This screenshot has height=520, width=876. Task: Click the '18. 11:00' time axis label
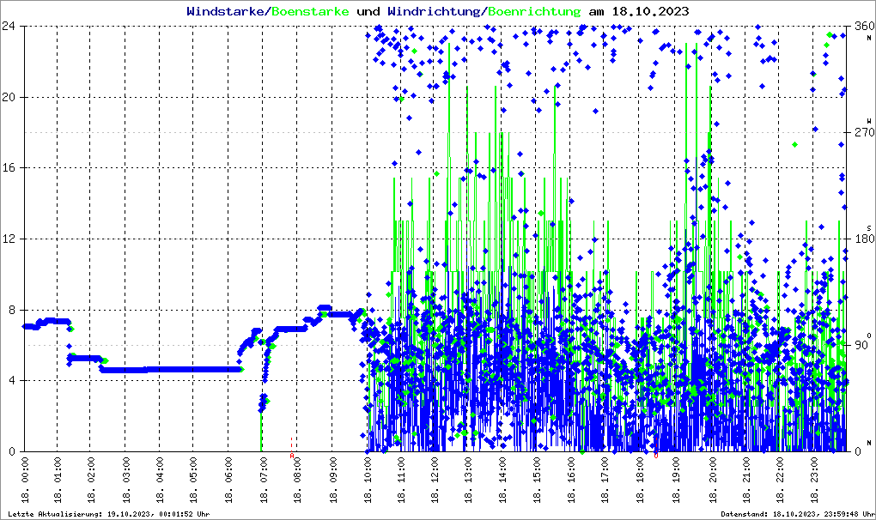tap(402, 480)
